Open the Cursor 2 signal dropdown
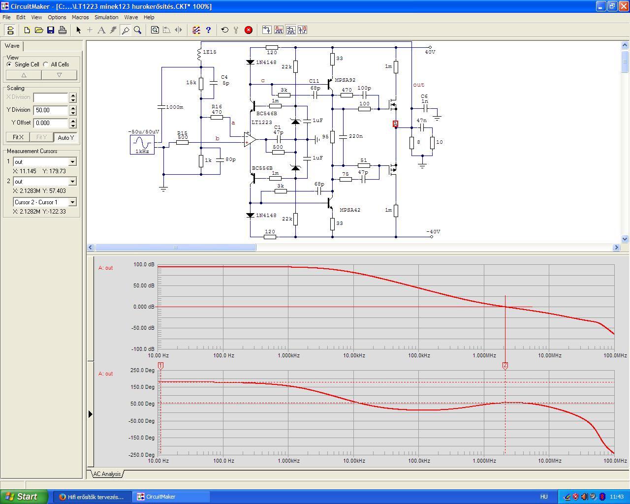Screen dimensions: 630x504 [72, 182]
